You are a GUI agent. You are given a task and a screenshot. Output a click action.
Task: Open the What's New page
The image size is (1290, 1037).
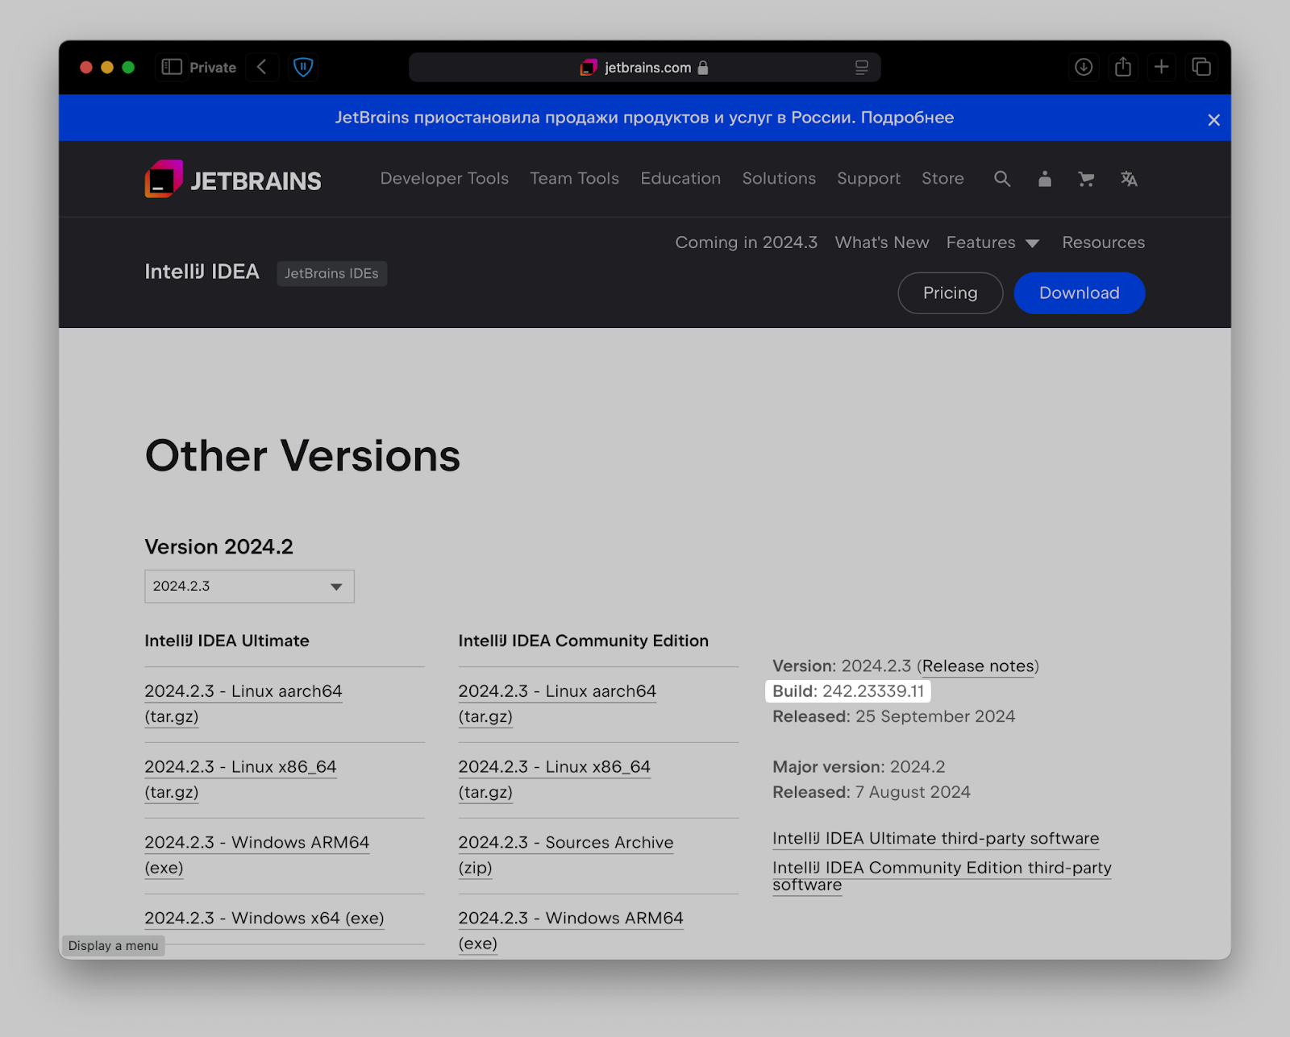tap(882, 243)
